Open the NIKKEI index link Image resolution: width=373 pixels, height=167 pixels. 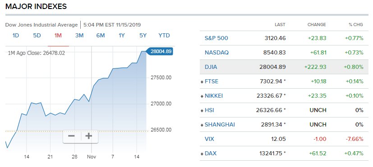tap(214, 96)
